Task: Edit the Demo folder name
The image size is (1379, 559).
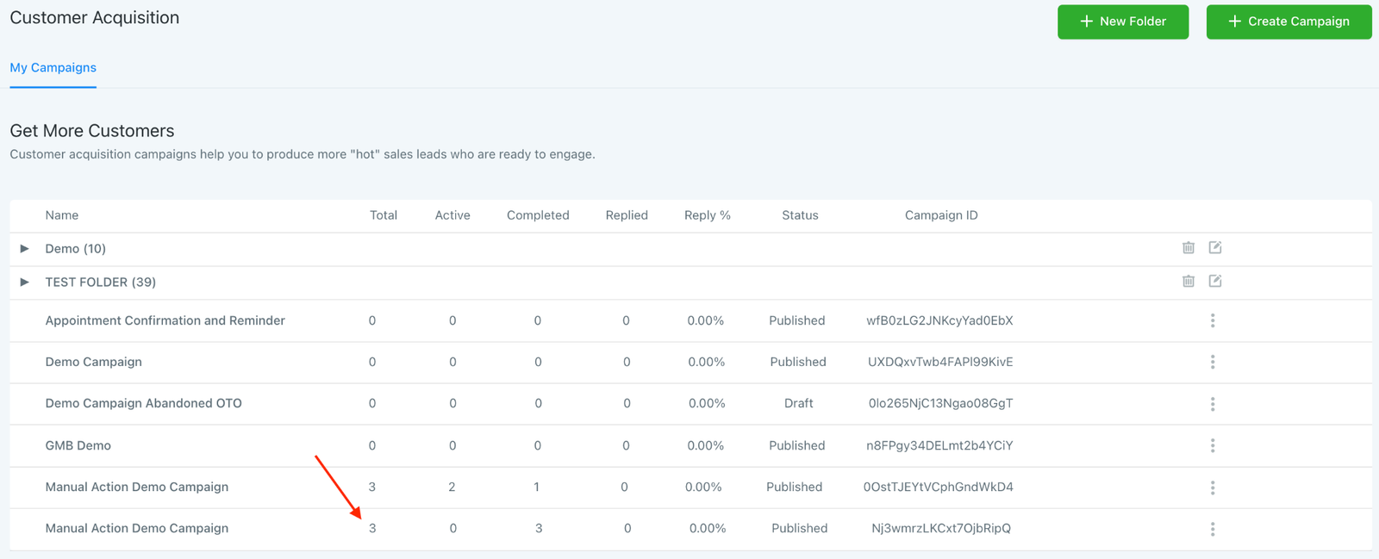Action: tap(1214, 248)
